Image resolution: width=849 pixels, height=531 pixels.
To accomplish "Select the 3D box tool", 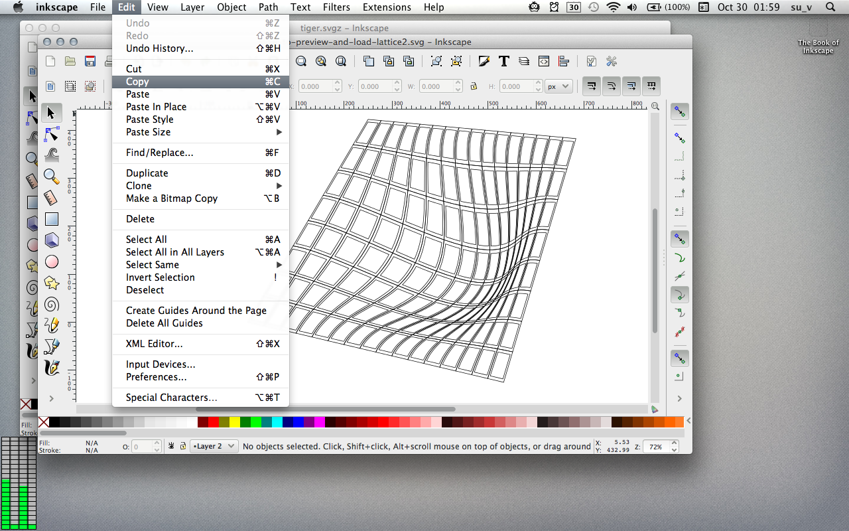I will pyautogui.click(x=52, y=240).
